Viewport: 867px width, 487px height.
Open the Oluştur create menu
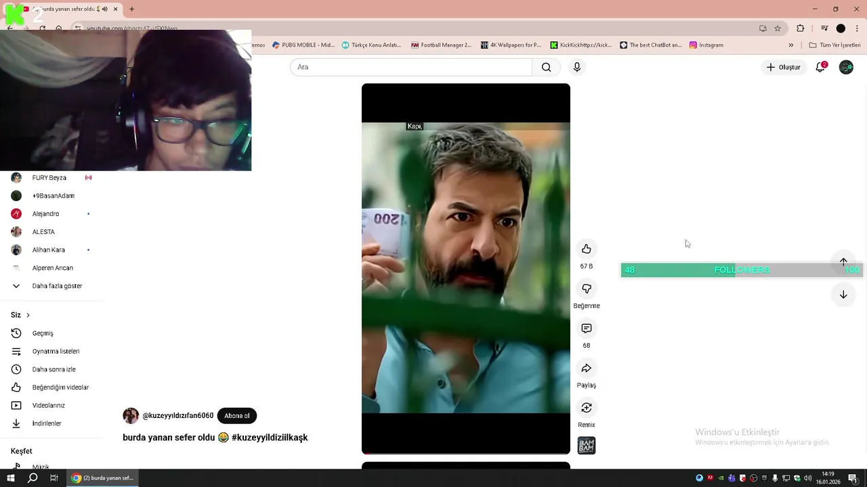[x=784, y=67]
